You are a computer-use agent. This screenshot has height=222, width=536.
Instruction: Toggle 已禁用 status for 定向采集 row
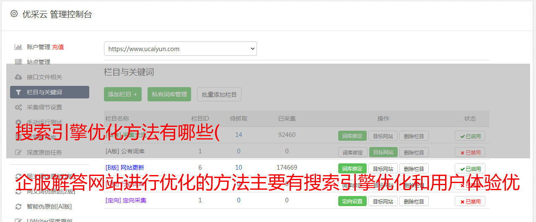tap(470, 201)
